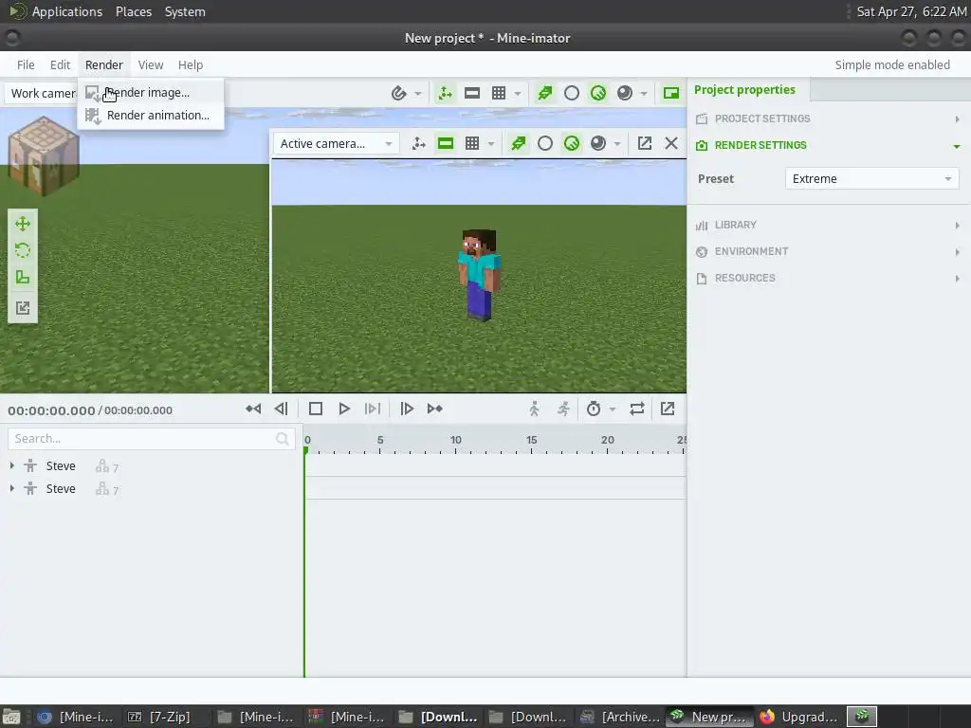This screenshot has width=971, height=728.
Task: Click the magnet snap icon in the work camera toolbar
Action: click(399, 94)
